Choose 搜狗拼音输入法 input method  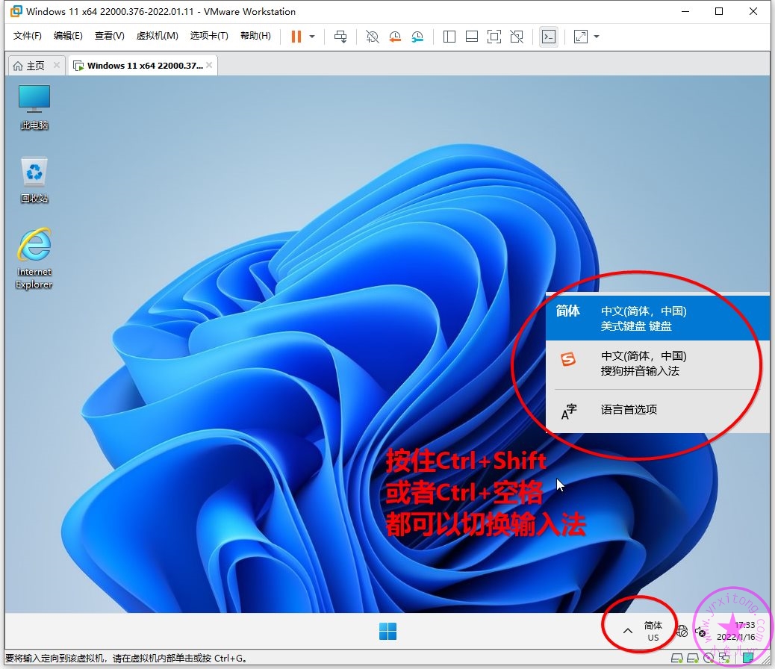[x=657, y=363]
